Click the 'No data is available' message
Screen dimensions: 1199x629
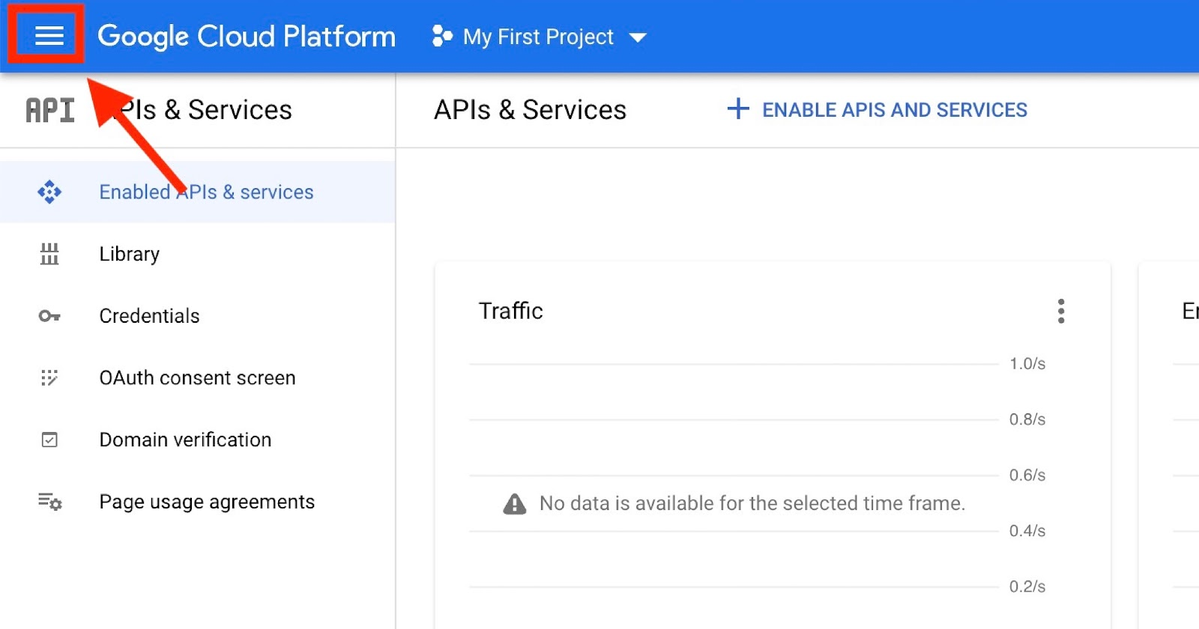[752, 503]
